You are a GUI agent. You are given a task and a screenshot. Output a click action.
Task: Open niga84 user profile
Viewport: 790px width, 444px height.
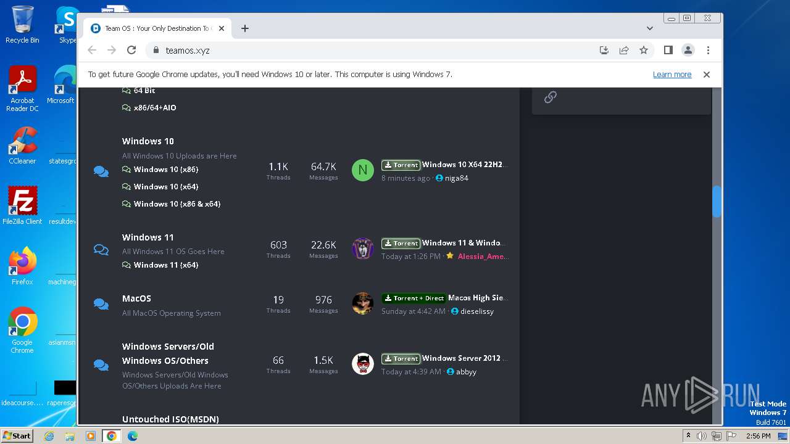click(456, 178)
